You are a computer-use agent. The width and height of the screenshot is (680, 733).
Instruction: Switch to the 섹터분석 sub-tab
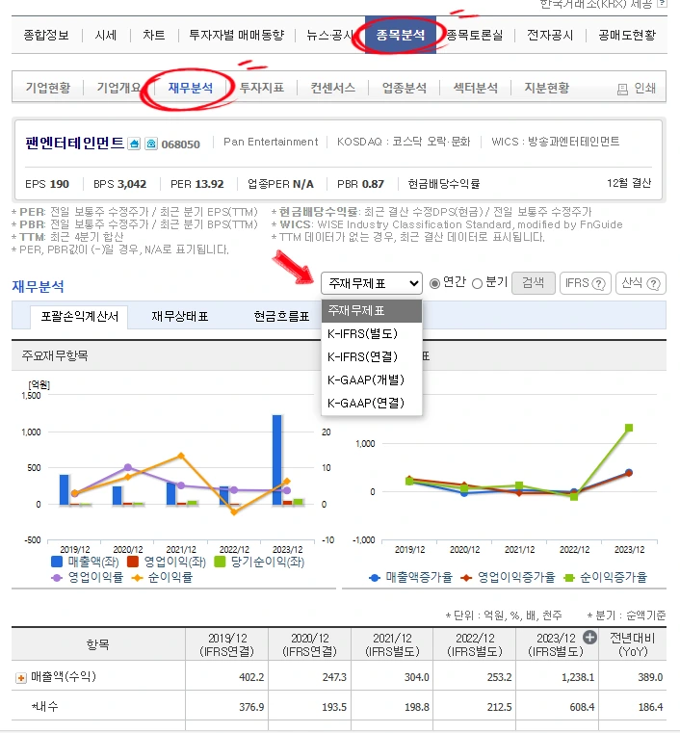click(475, 88)
